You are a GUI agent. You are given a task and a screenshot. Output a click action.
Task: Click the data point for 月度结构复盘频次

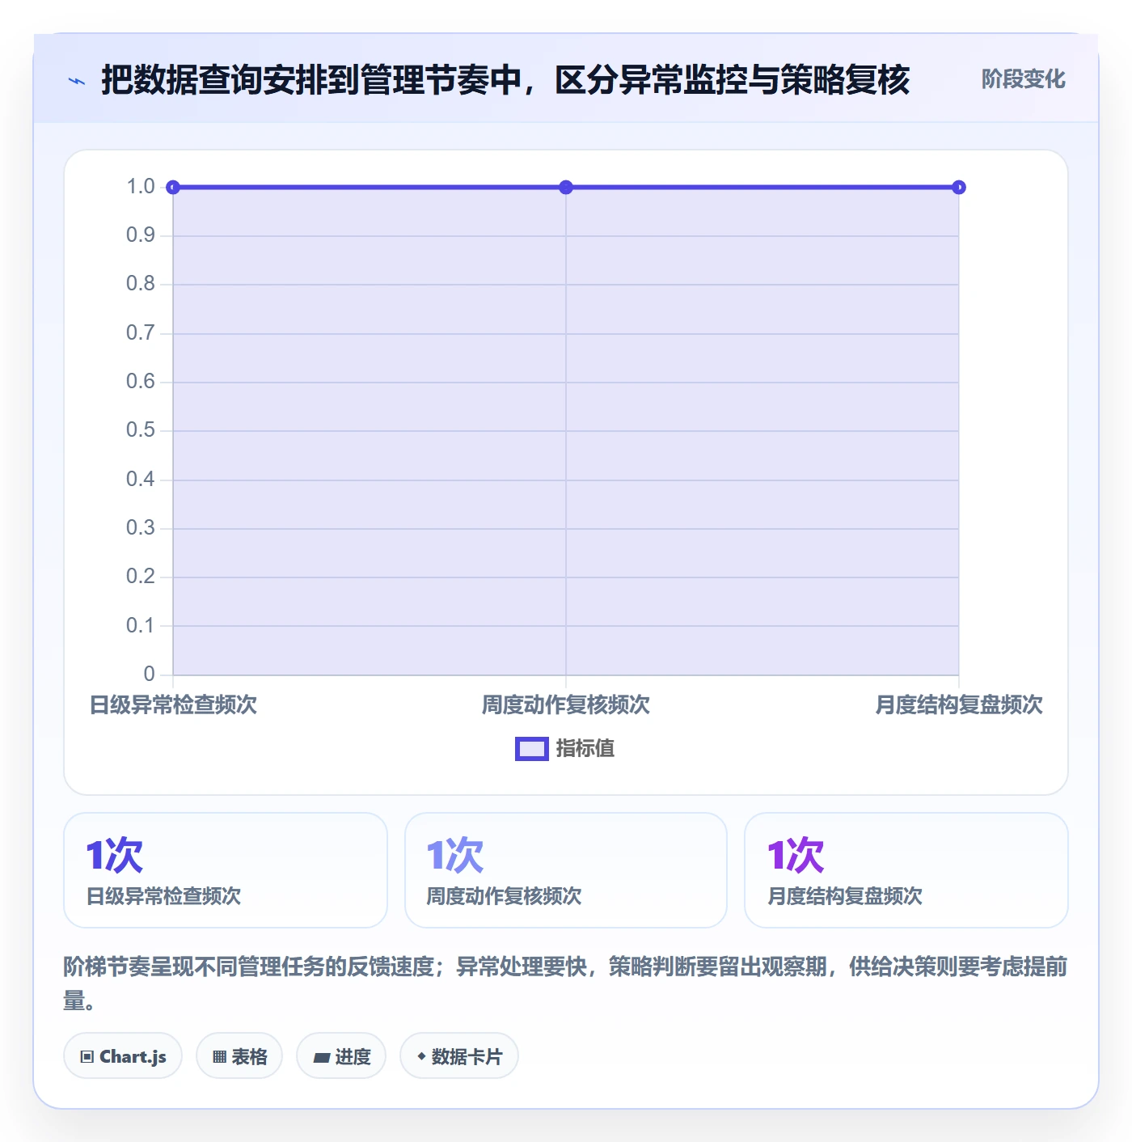tap(959, 188)
